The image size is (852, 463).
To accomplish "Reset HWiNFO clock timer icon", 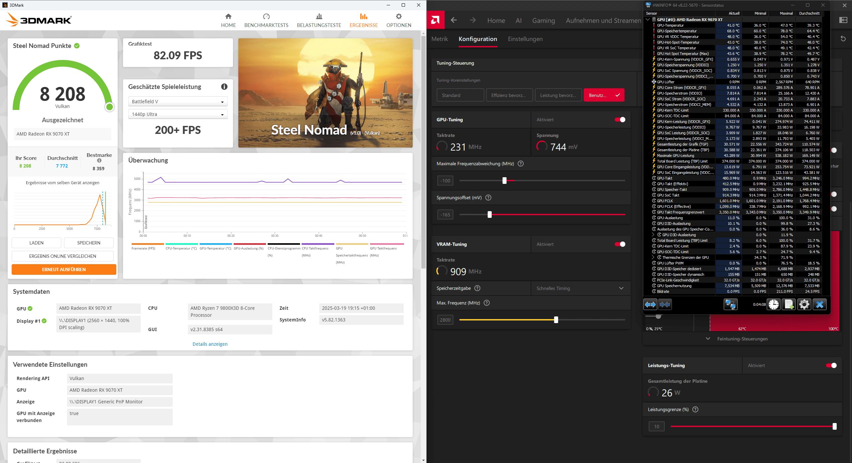I will [x=774, y=304].
